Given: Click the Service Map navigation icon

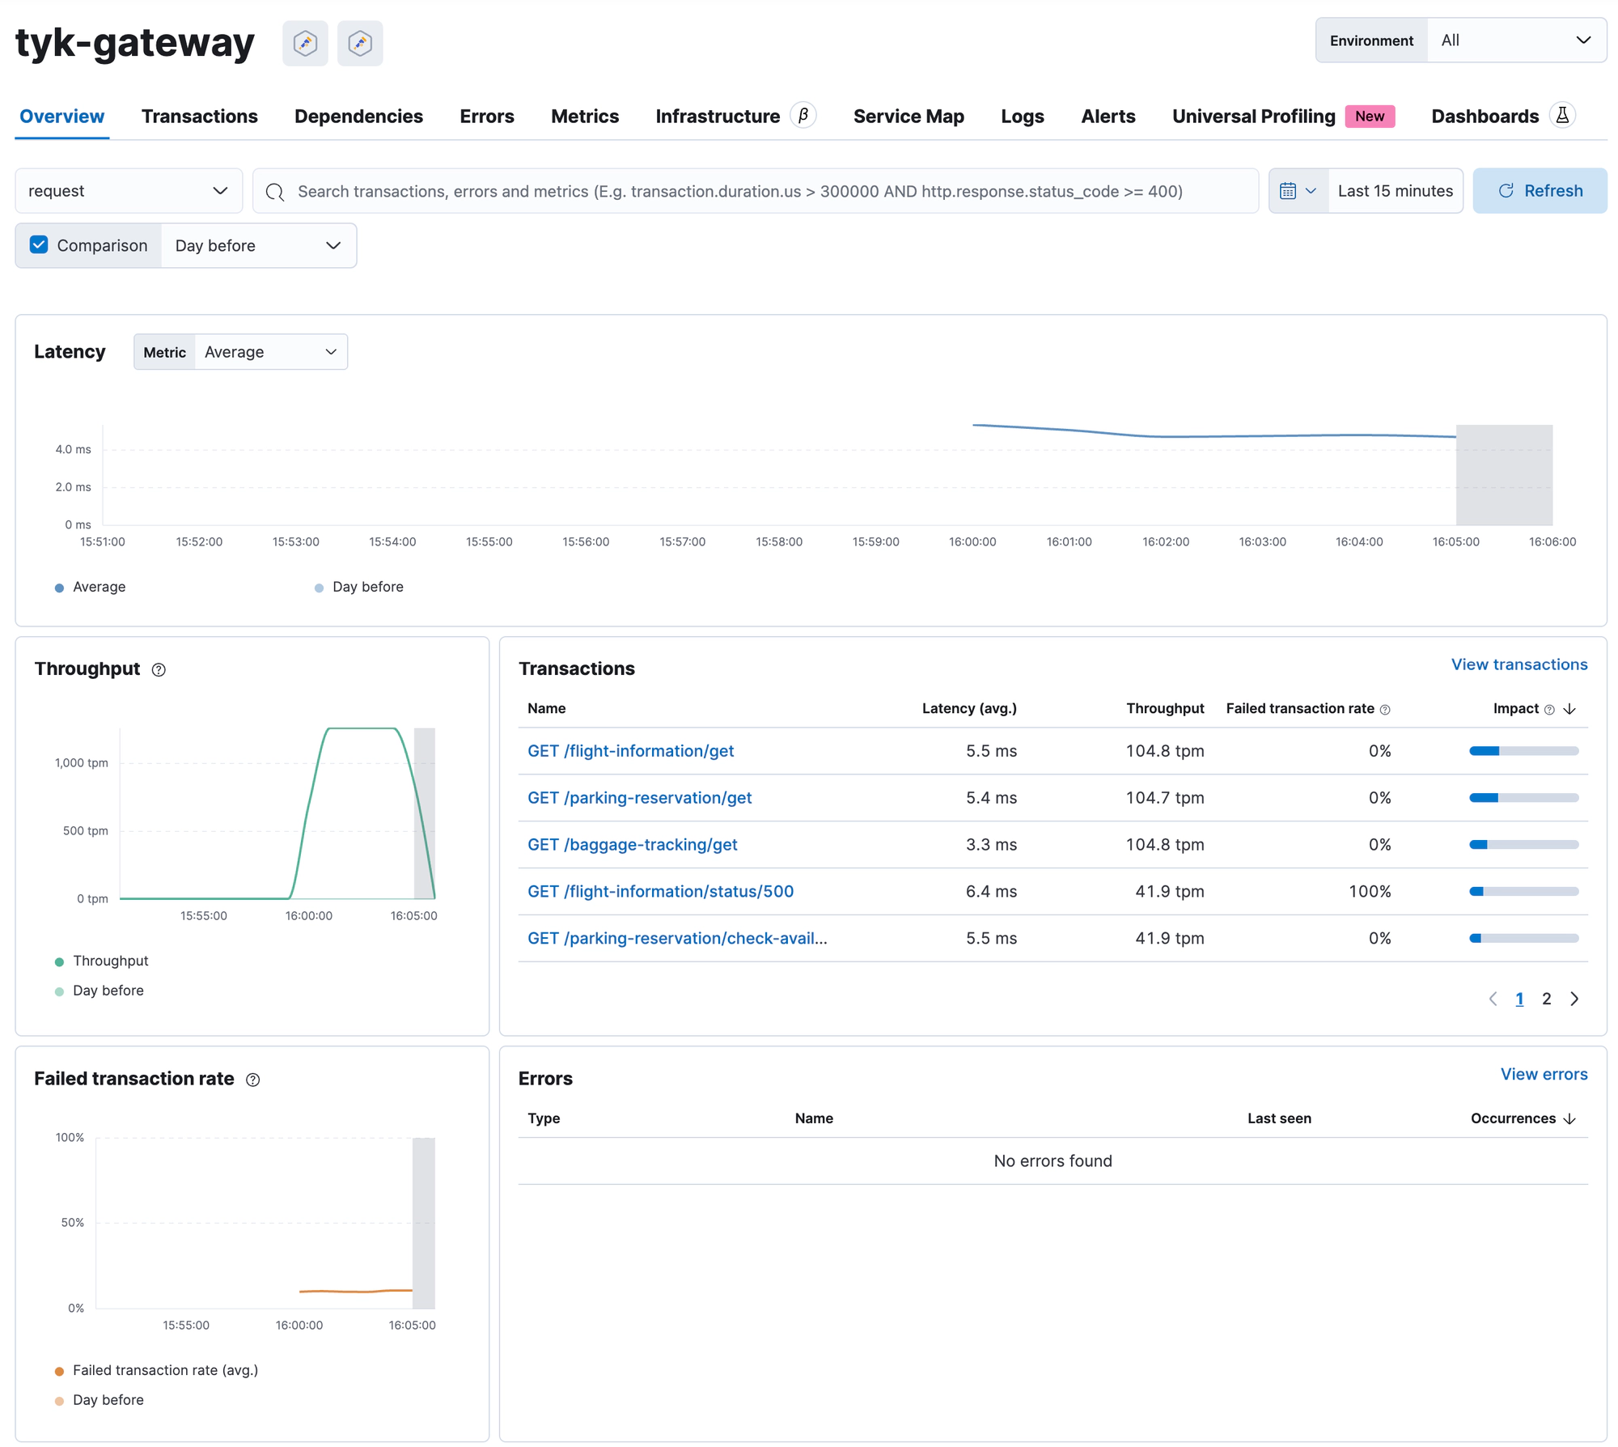Looking at the screenshot, I should click(908, 116).
